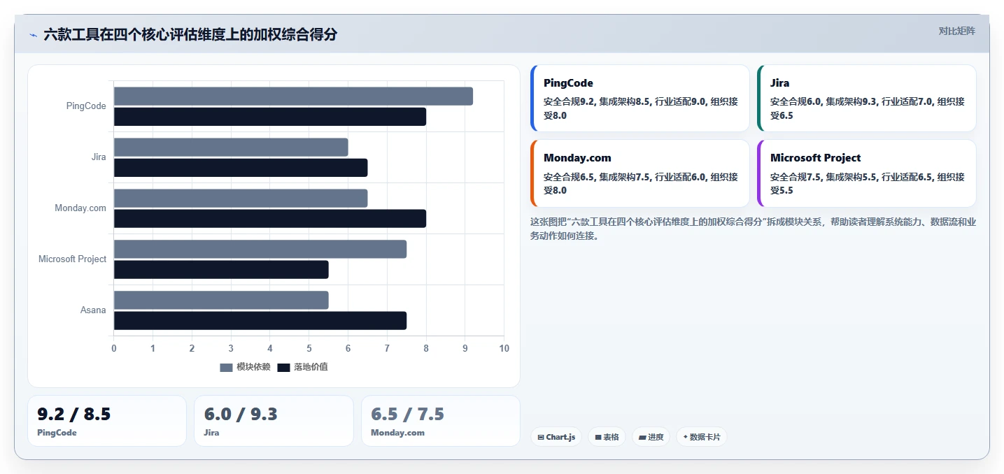This screenshot has width=1004, height=474.
Task: Click Jira's 模块依赖 bar
Action: tap(231, 148)
